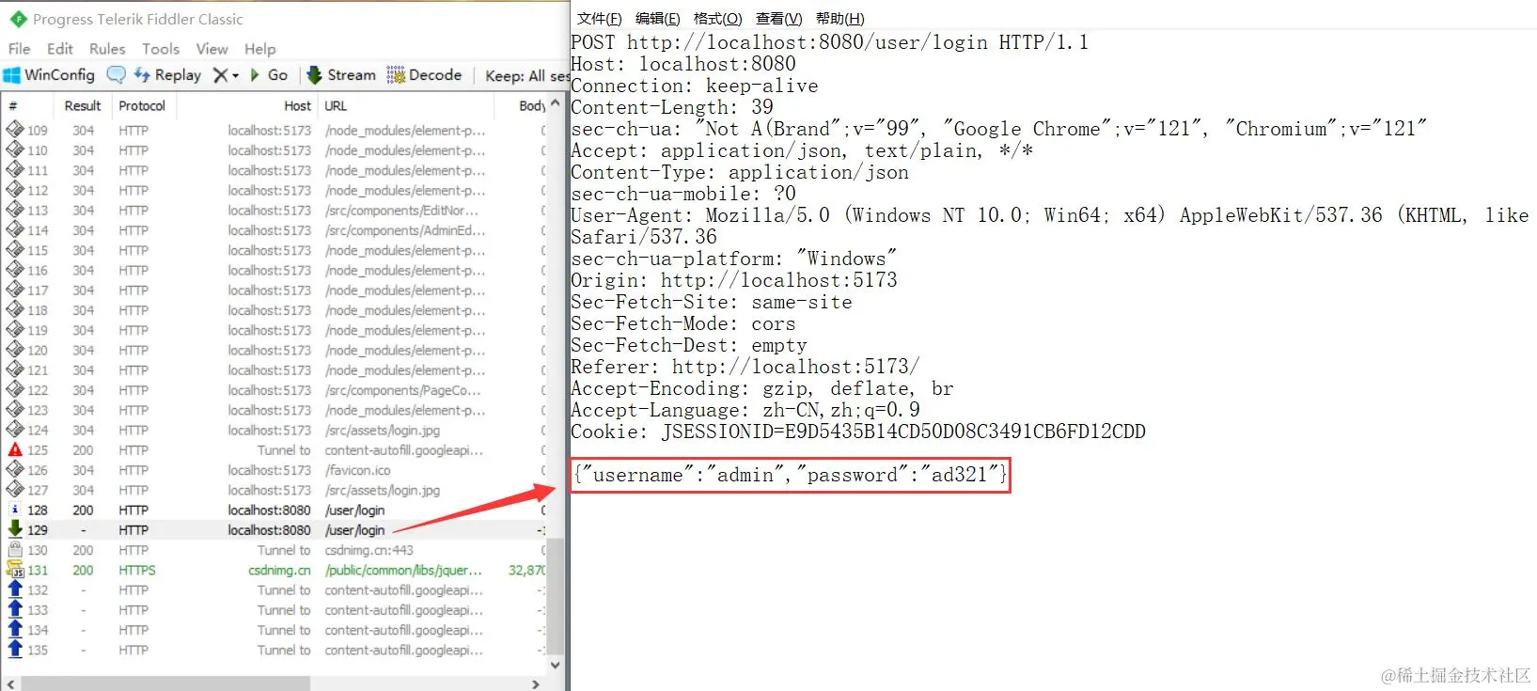Open the Rules menu

pyautogui.click(x=107, y=49)
